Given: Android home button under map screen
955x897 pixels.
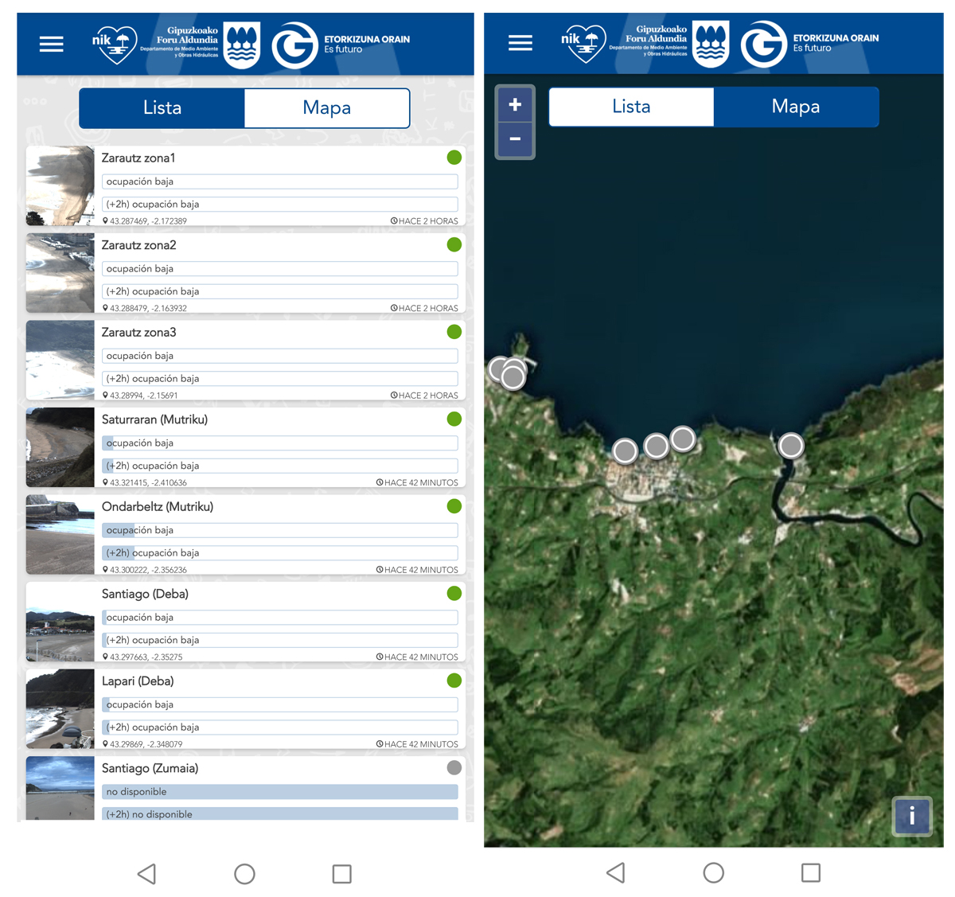Looking at the screenshot, I should click(714, 872).
